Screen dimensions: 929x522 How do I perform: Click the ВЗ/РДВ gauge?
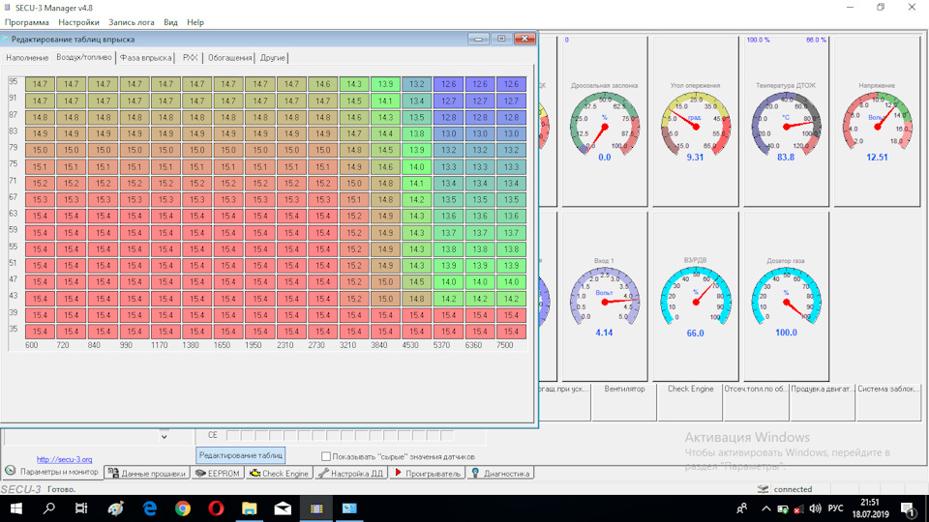(695, 297)
